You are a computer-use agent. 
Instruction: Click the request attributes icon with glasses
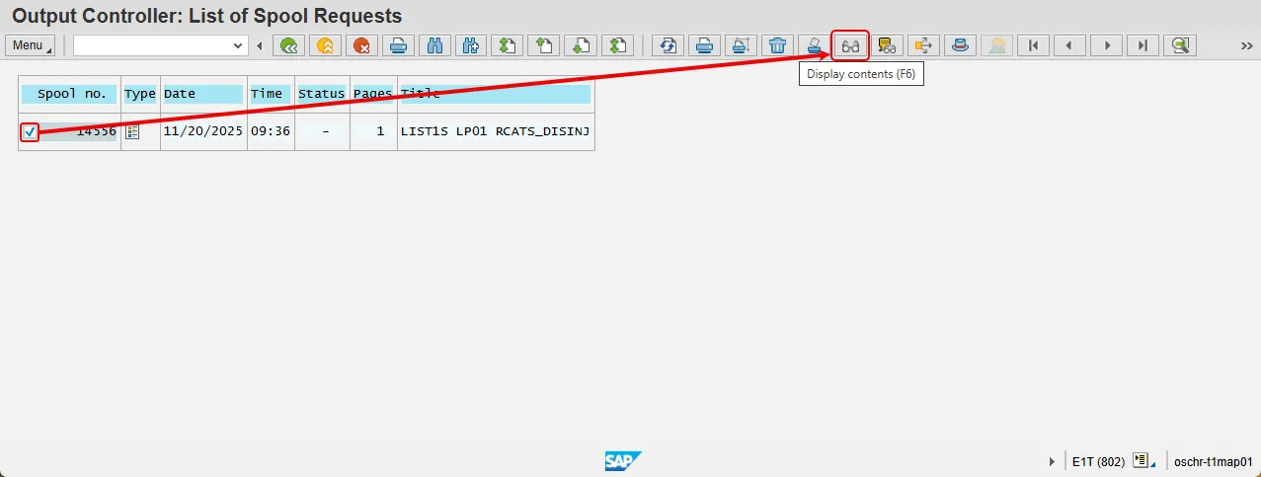coord(887,45)
